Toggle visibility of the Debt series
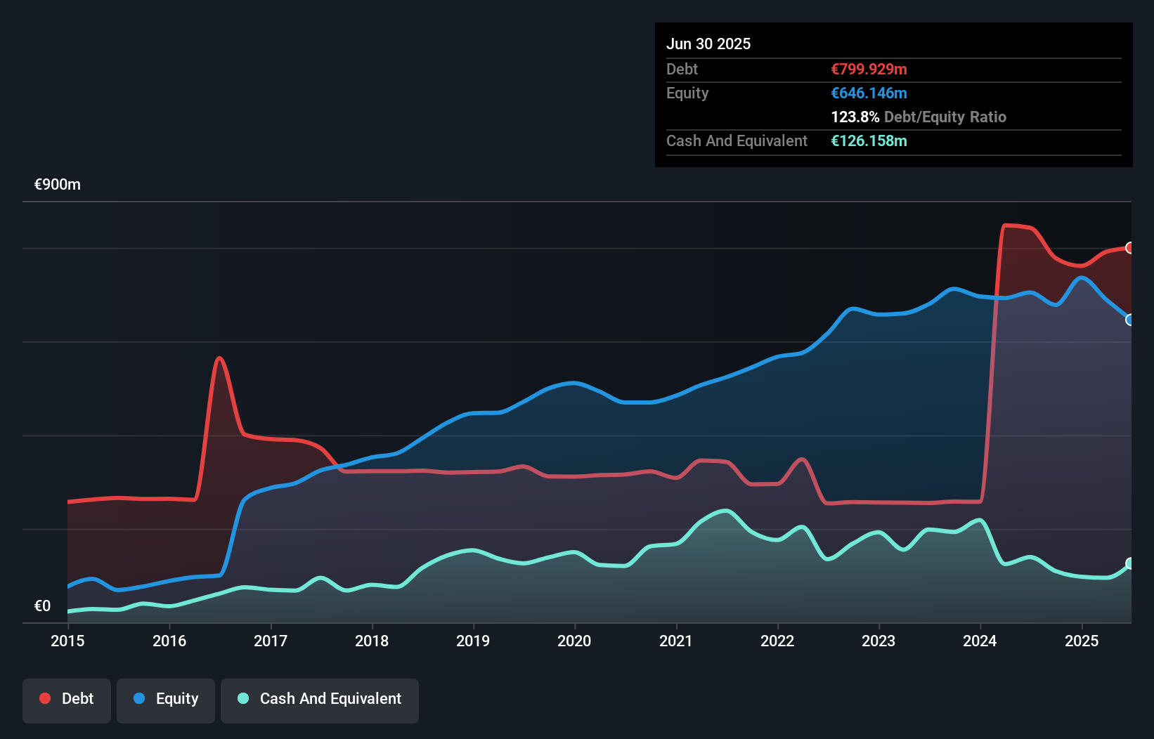 click(66, 699)
